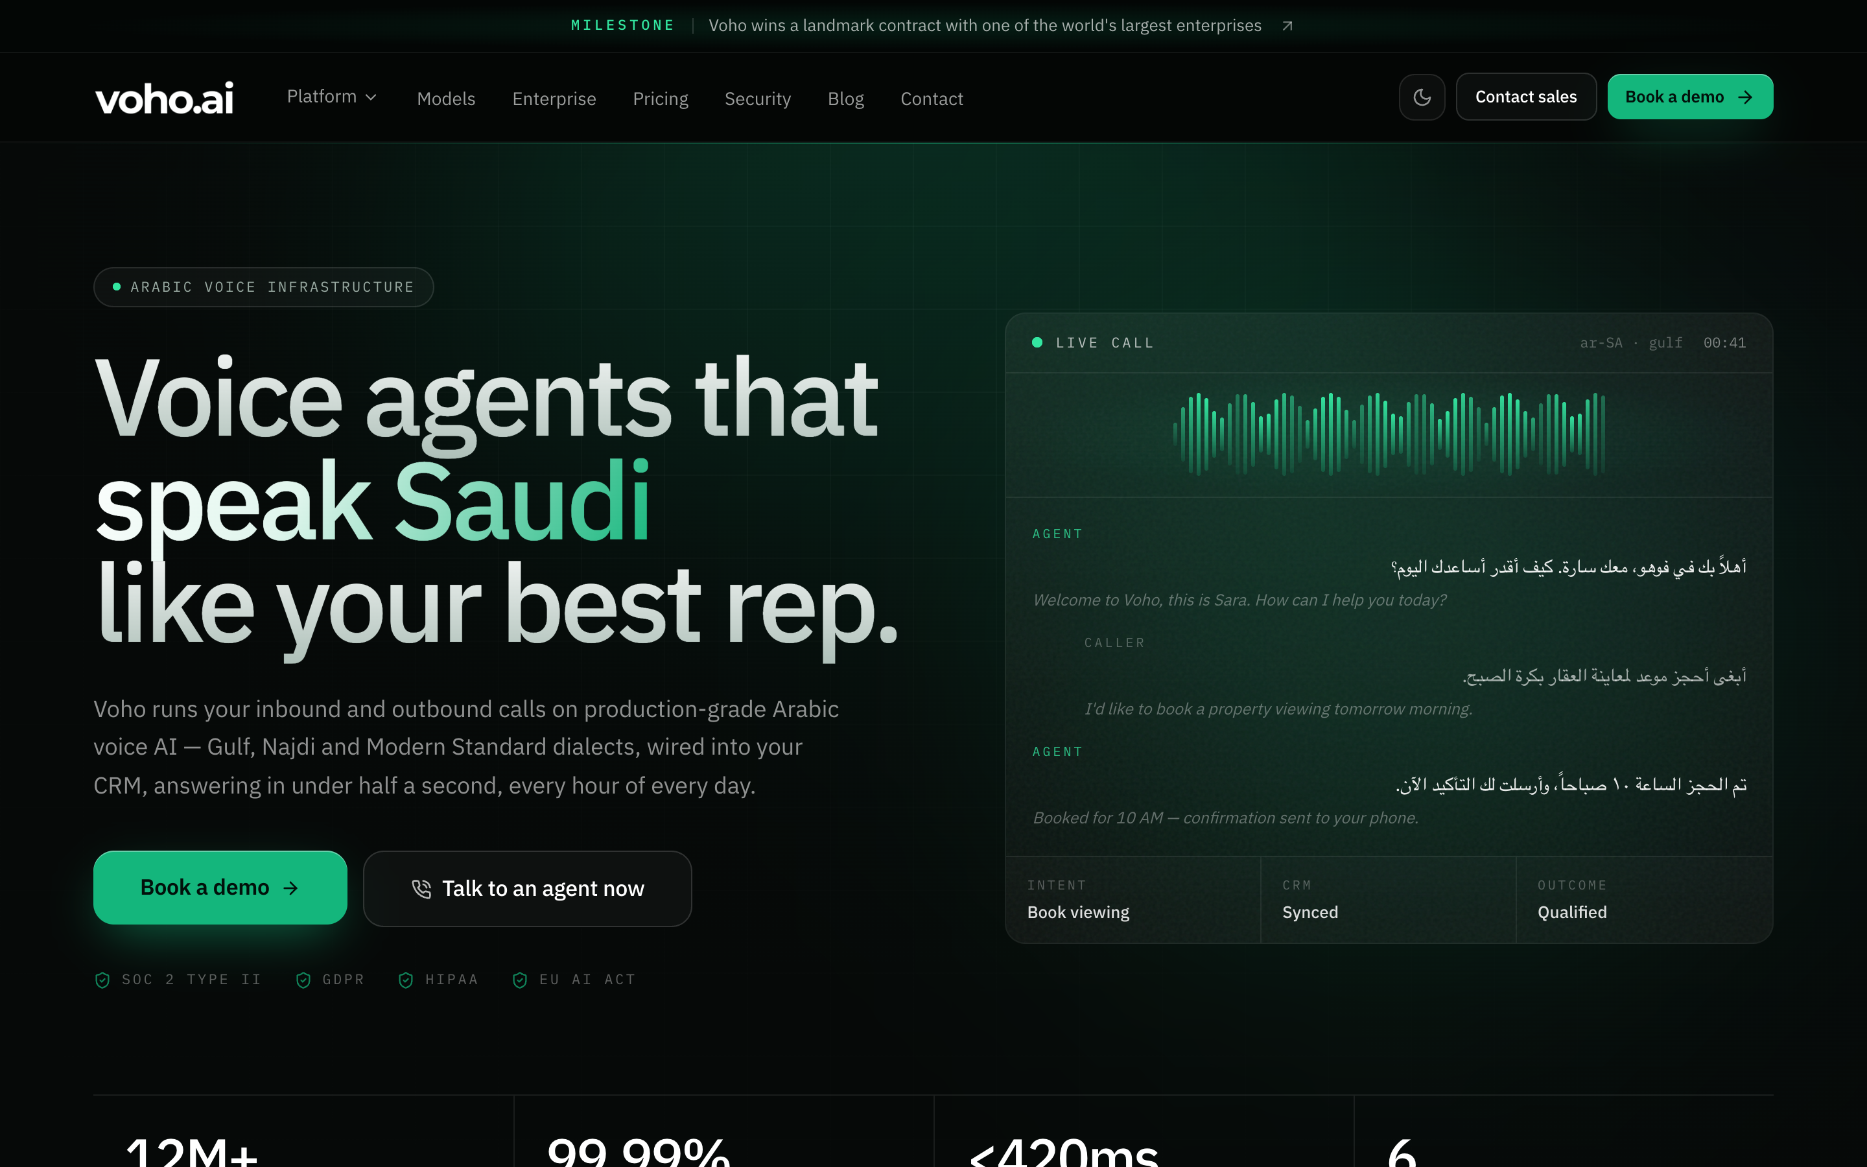Viewport: 1867px width, 1167px height.
Task: Open the Blog nav link
Action: point(845,99)
